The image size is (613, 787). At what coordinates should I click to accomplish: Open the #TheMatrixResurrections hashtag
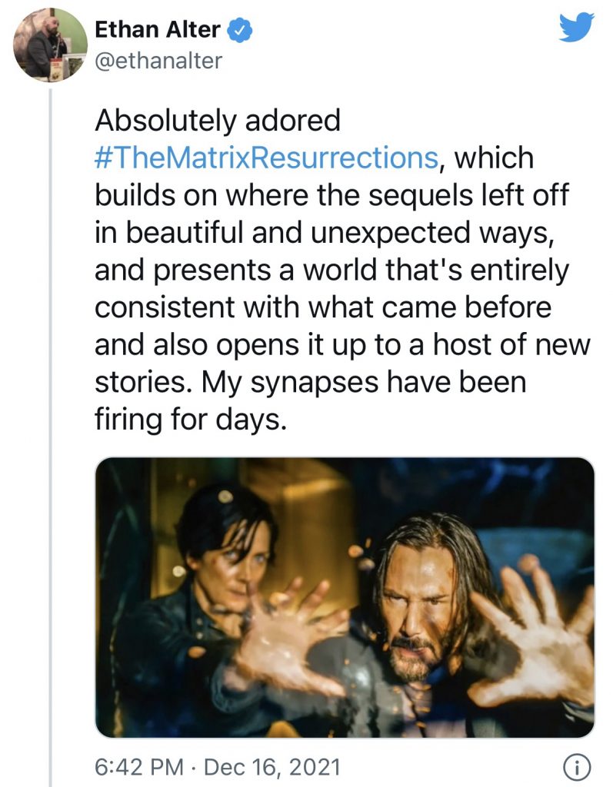pyautogui.click(x=266, y=158)
